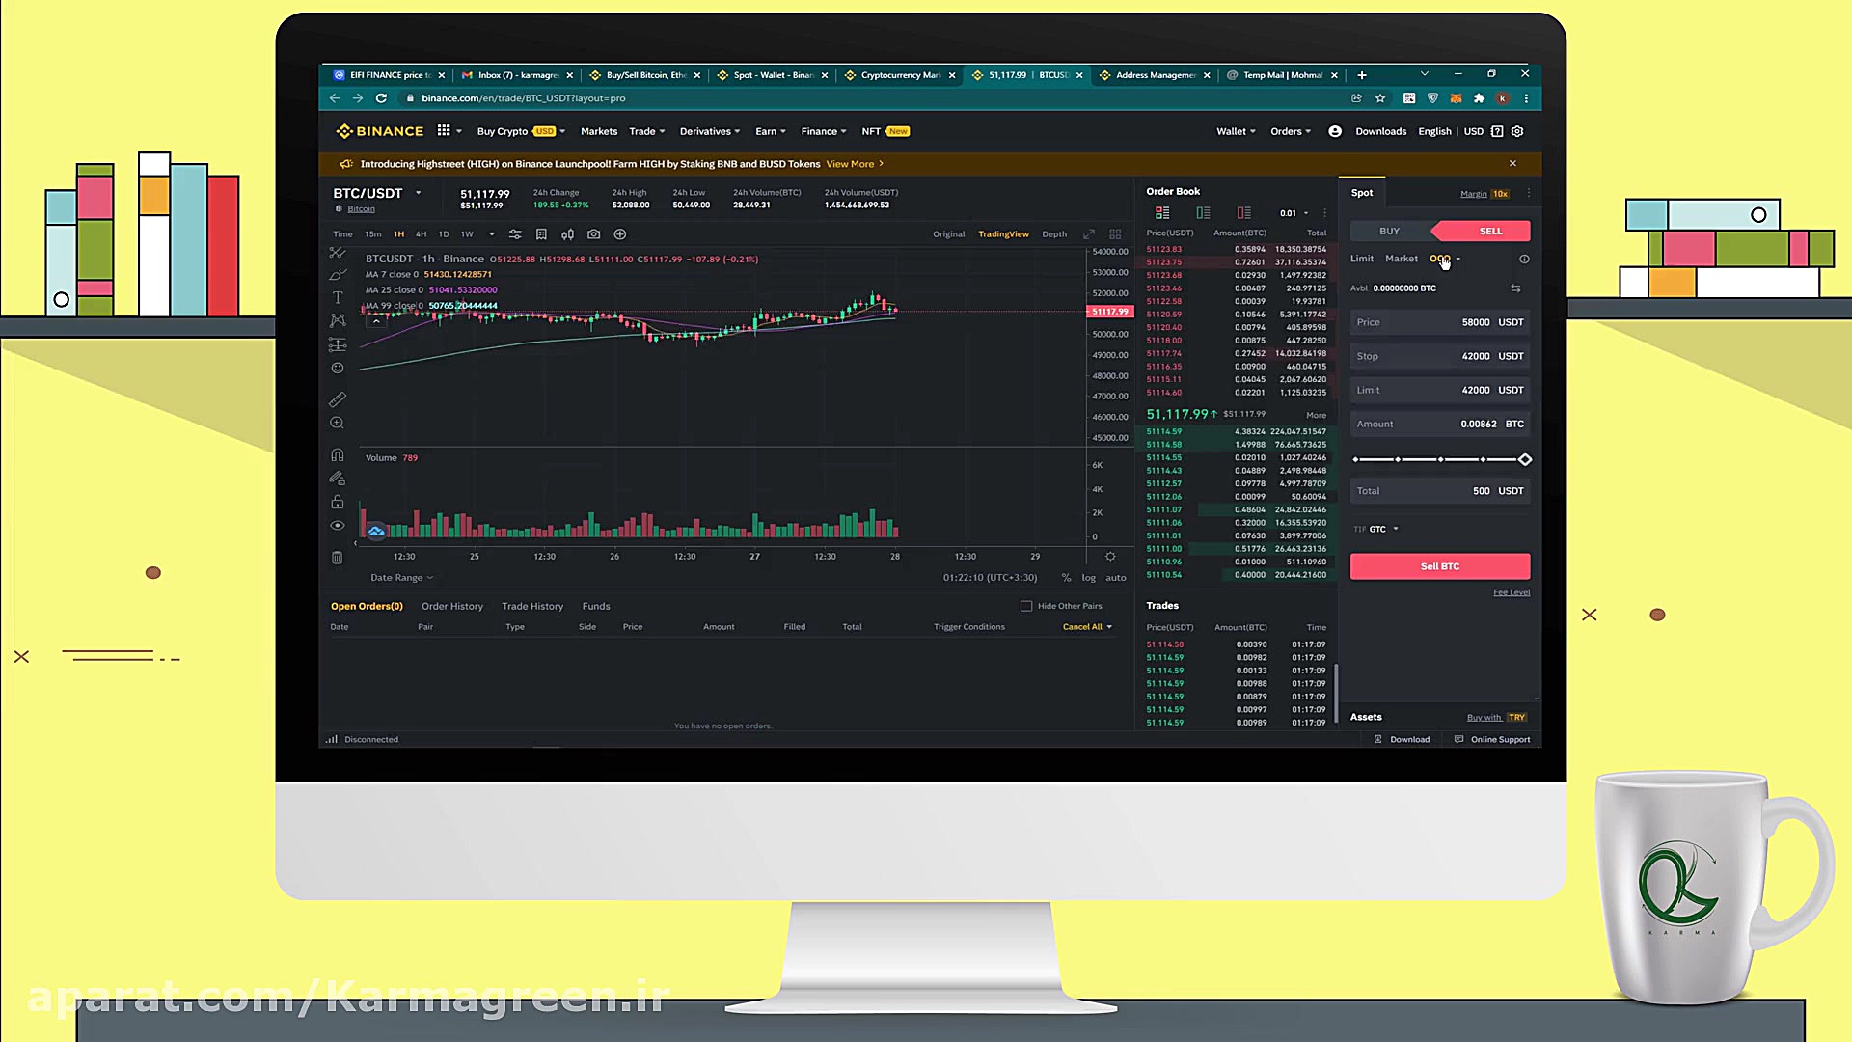Expand the Orders menu
Image resolution: width=1852 pixels, height=1042 pixels.
point(1291,132)
